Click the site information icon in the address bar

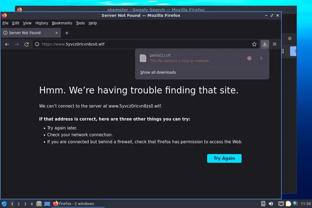pyautogui.click(x=37, y=44)
